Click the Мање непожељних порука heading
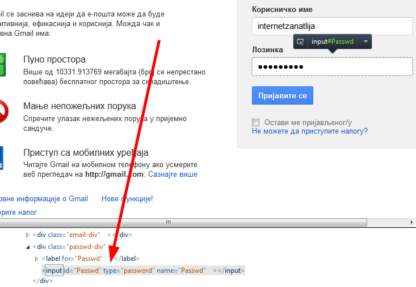416x287 pixels. (x=79, y=106)
